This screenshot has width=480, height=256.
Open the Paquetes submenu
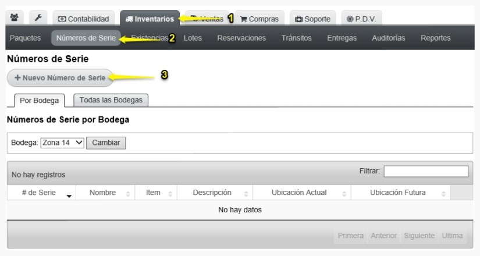[x=25, y=38]
